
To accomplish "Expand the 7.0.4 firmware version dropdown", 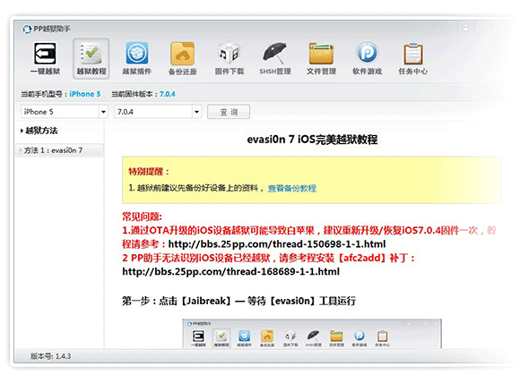I will pos(196,112).
